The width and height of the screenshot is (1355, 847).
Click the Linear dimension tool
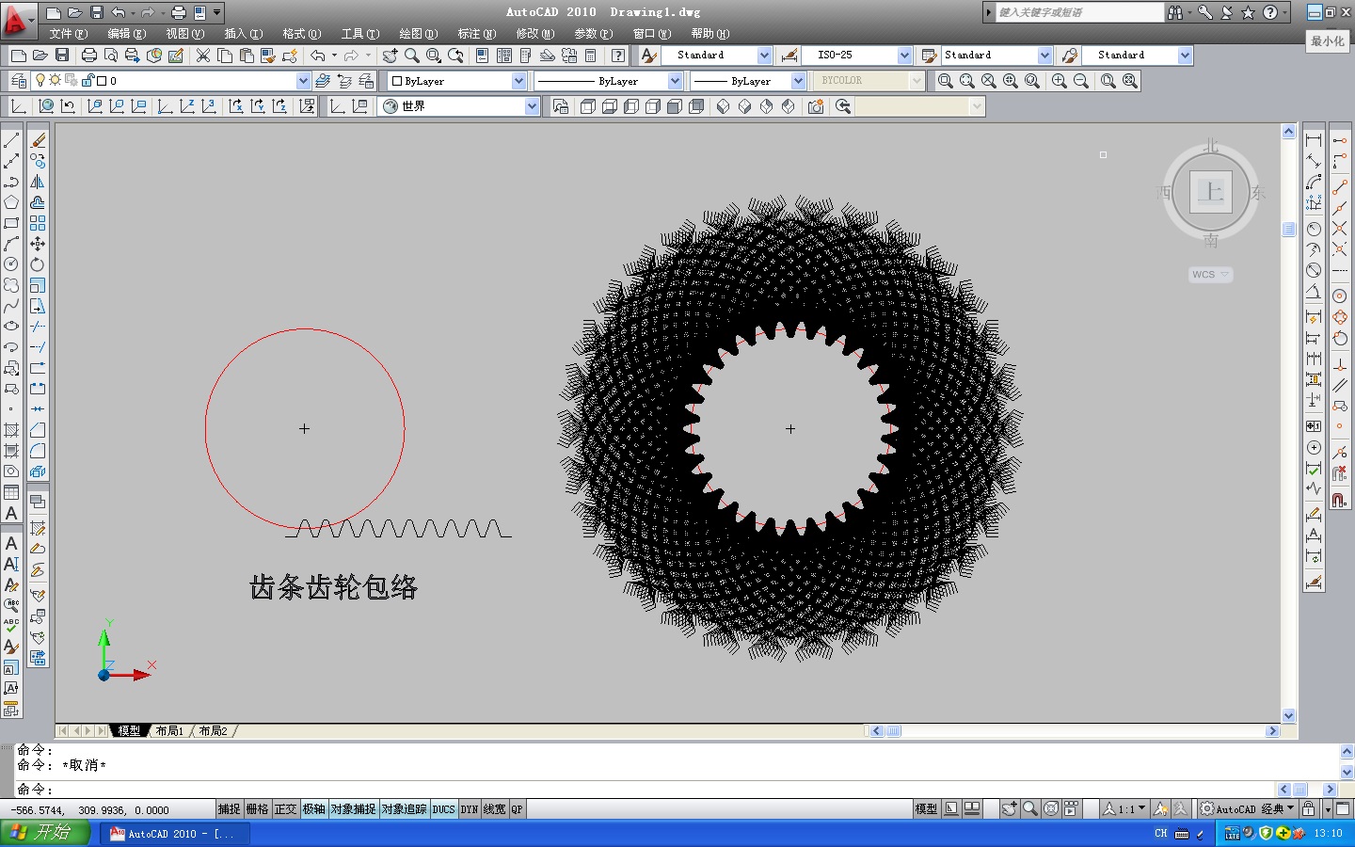[1314, 140]
